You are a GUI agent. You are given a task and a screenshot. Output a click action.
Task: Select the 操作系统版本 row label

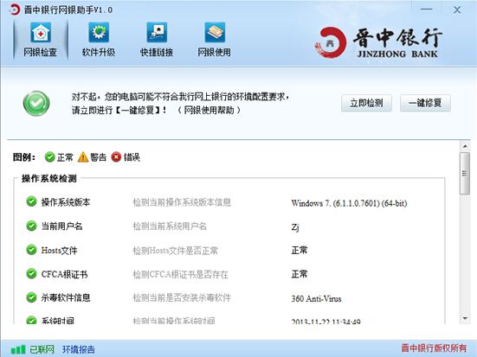click(x=66, y=202)
